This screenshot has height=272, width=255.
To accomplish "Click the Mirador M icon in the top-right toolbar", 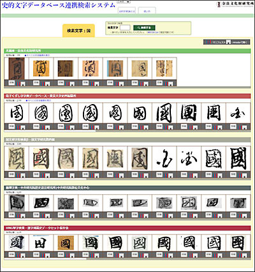I will (x=228, y=42).
